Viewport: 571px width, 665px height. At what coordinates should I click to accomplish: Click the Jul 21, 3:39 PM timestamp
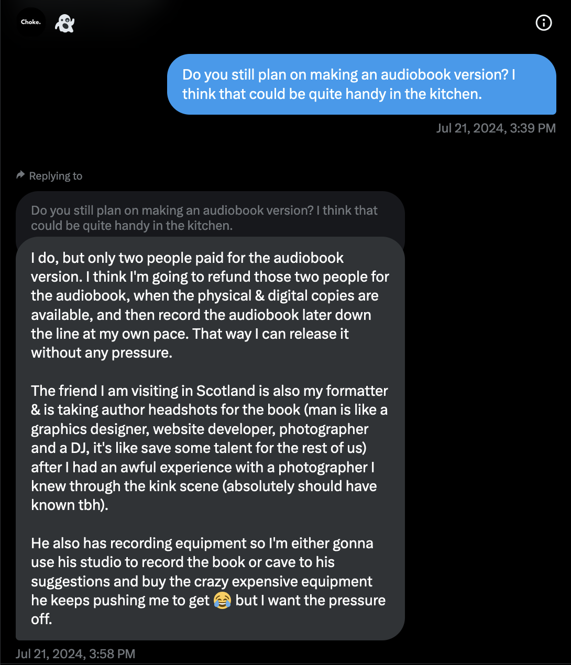[496, 128]
